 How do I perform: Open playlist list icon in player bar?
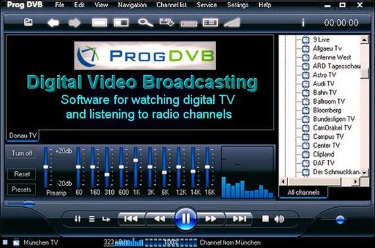[x=91, y=218]
